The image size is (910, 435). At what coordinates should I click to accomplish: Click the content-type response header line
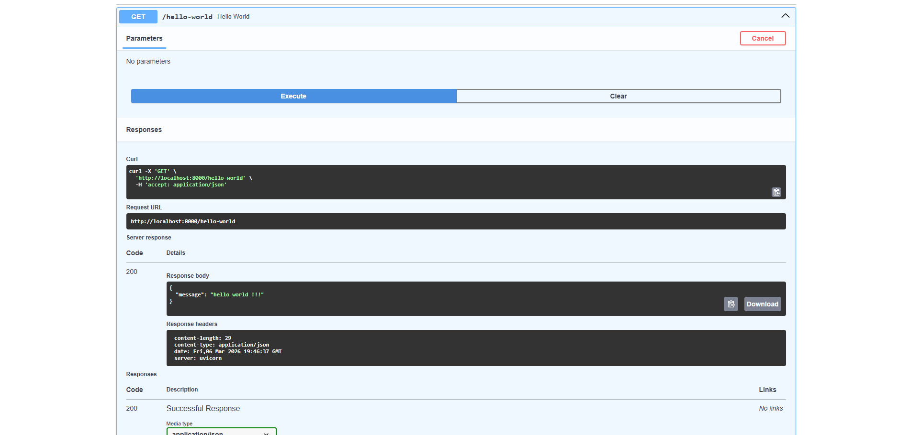(222, 345)
